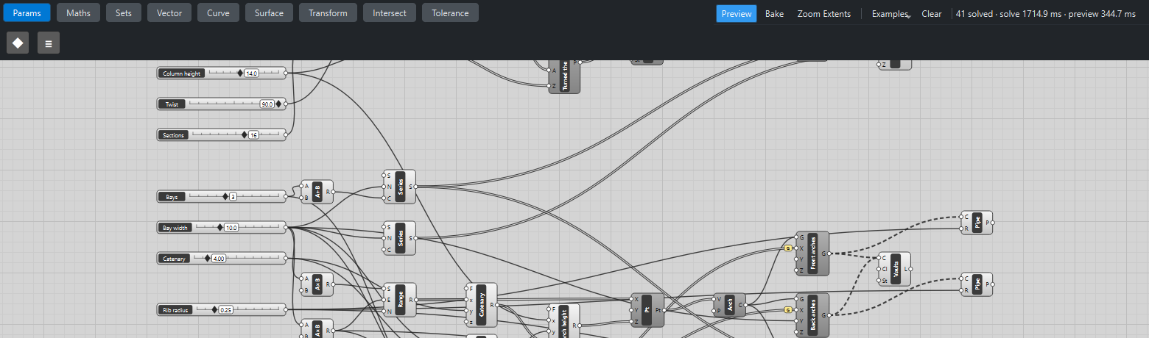Click the Bays slider handle
The height and width of the screenshot is (338, 1149).
point(225,196)
